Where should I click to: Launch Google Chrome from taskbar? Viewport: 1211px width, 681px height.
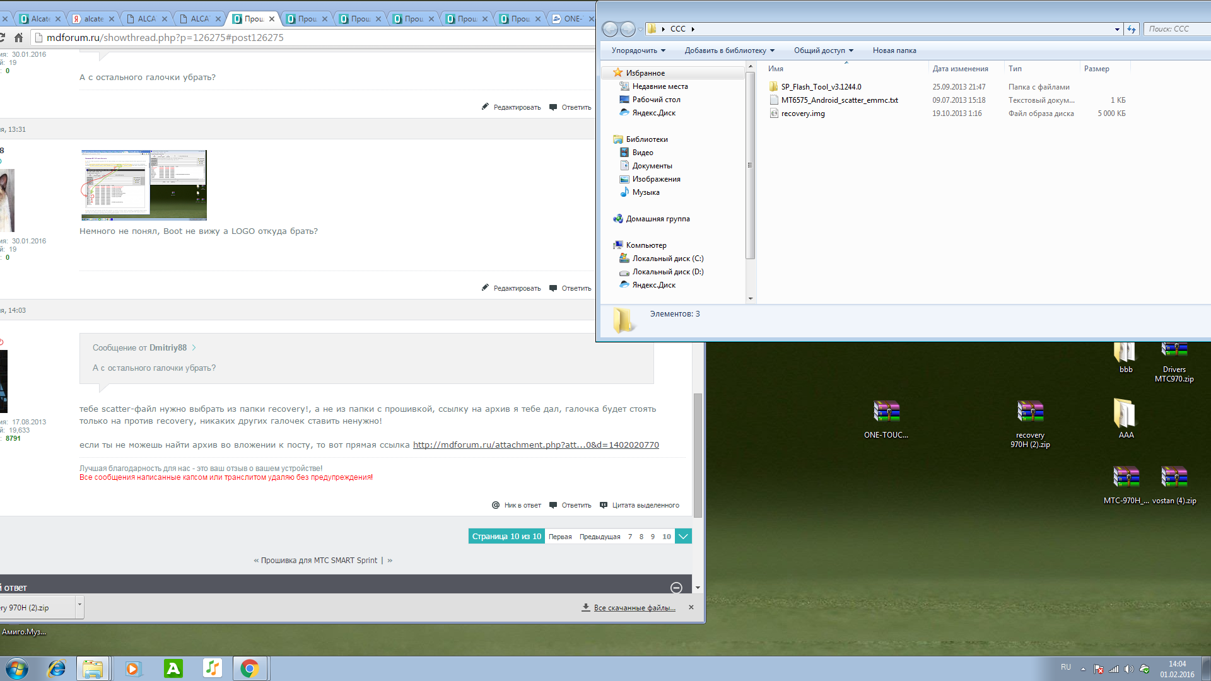coord(250,668)
